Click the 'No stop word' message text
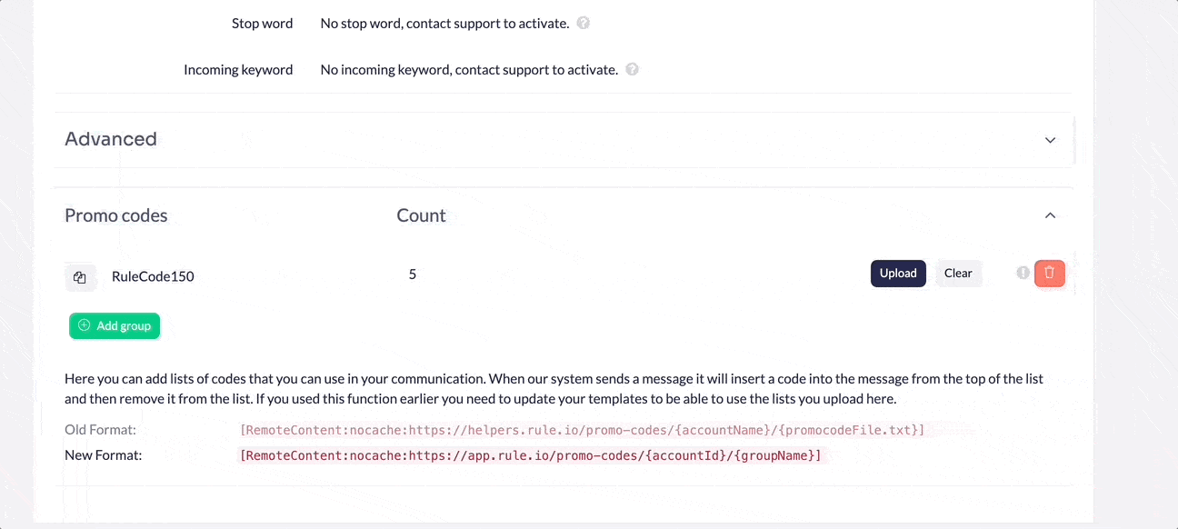This screenshot has height=529, width=1178. click(444, 24)
